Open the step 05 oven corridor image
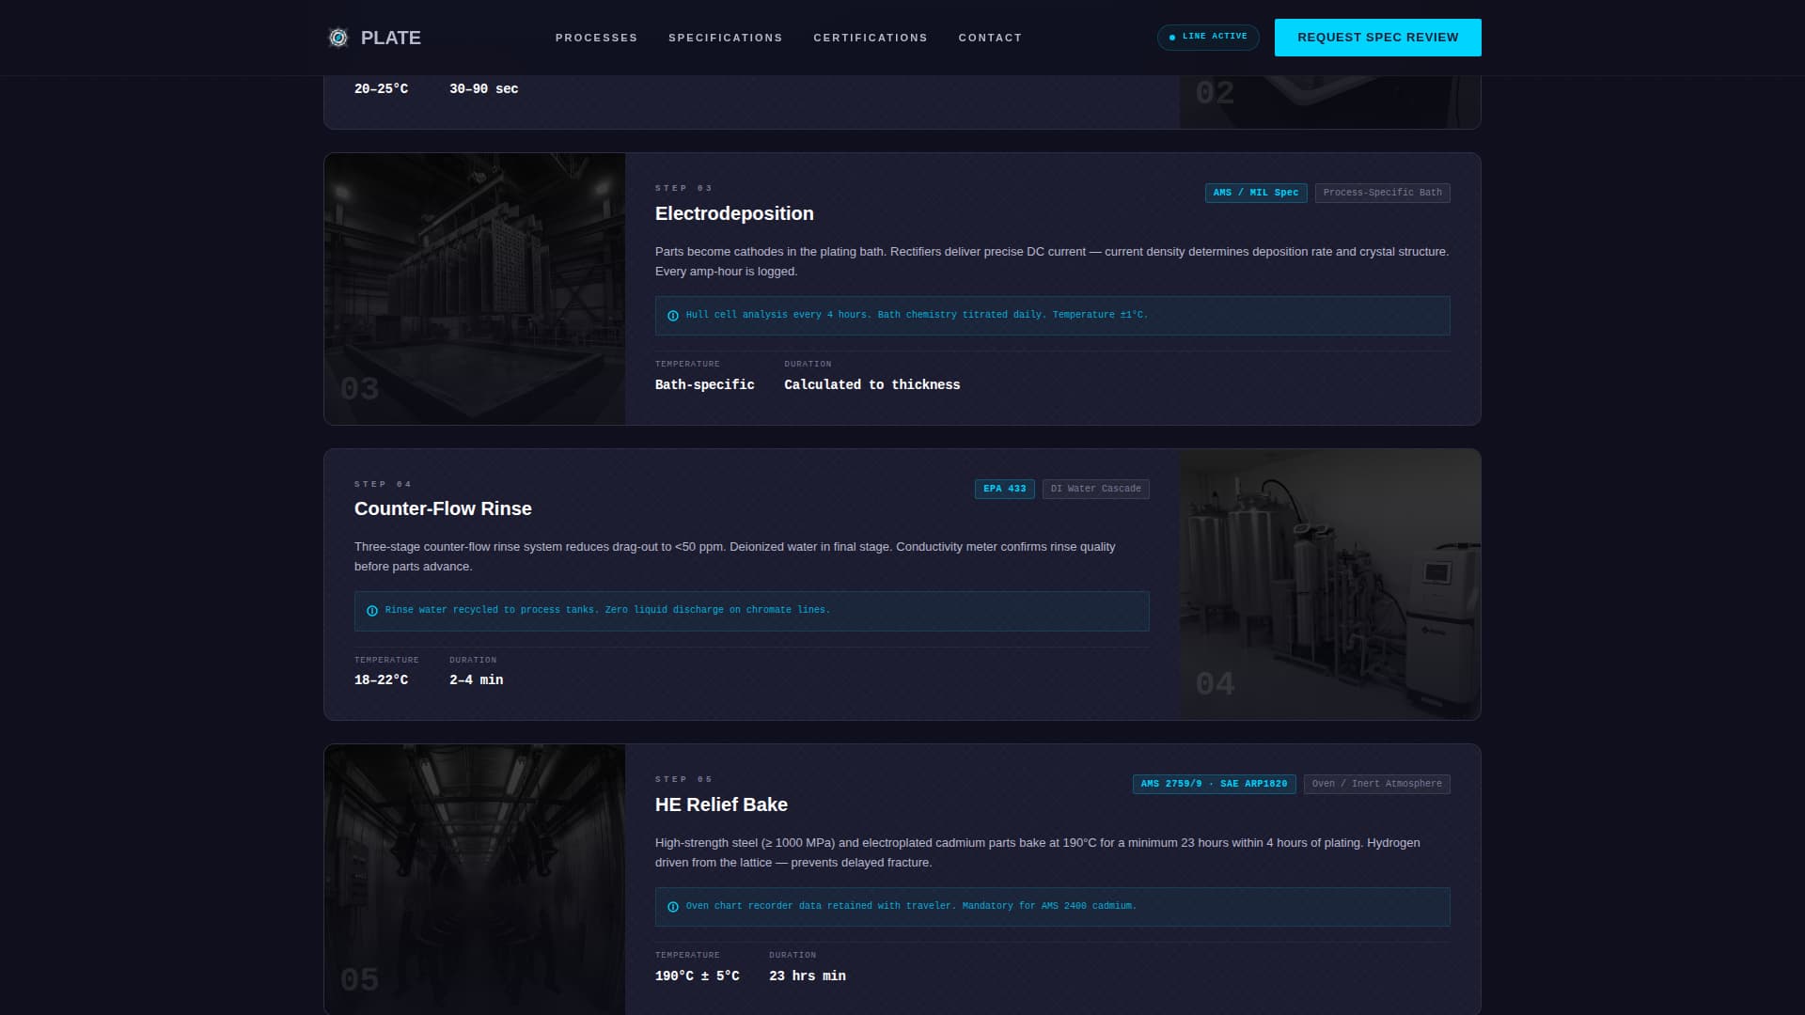This screenshot has height=1015, width=1805. (x=475, y=879)
